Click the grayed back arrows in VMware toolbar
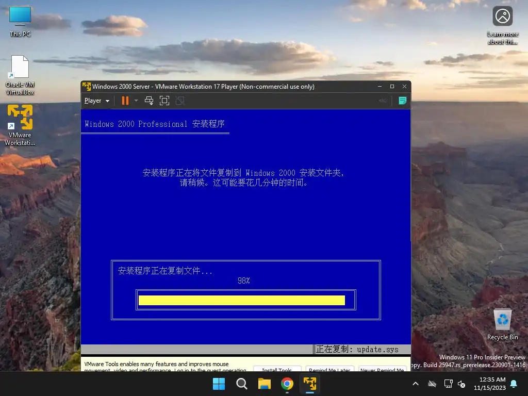The height and width of the screenshot is (396, 528). pyautogui.click(x=383, y=101)
